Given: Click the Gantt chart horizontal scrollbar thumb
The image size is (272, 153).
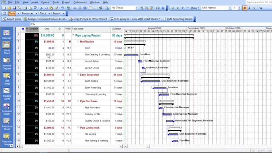Looking at the screenshot, I should [148, 147].
